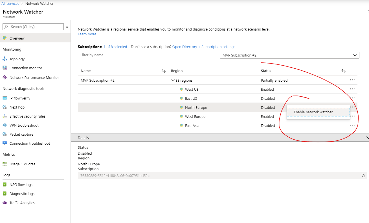Image resolution: width=369 pixels, height=223 pixels.
Task: Collapse the sidebar with the chevron
Action: pos(67,27)
